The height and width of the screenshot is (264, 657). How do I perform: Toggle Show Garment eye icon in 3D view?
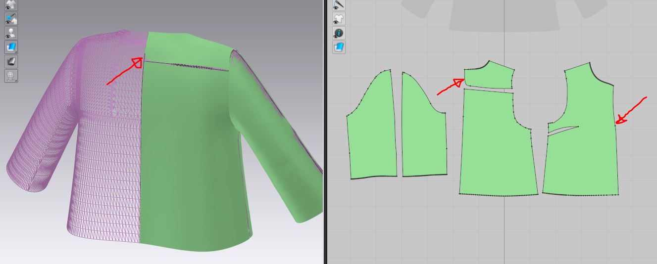(x=11, y=5)
